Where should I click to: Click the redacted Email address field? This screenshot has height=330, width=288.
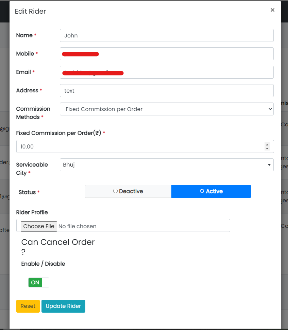point(167,72)
